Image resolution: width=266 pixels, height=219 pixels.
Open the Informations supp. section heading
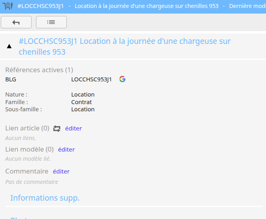[x=45, y=198]
